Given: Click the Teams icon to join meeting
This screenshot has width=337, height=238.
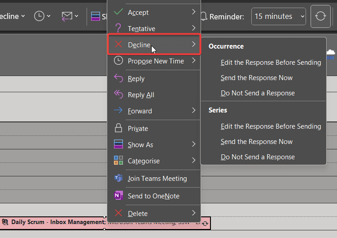Looking at the screenshot, I should (118, 178).
